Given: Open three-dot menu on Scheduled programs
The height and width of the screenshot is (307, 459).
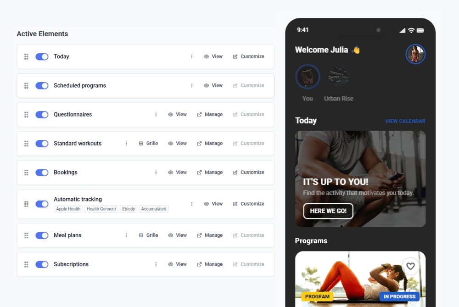Looking at the screenshot, I should click(x=192, y=85).
